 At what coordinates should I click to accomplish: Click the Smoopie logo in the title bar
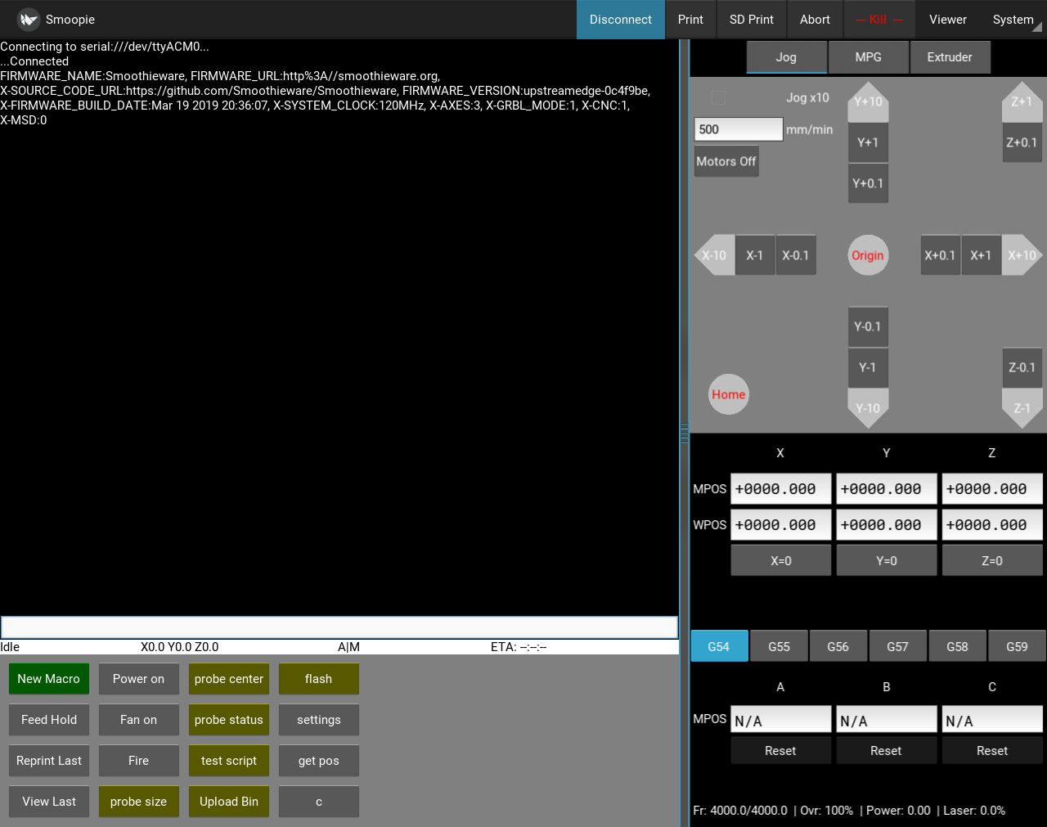pos(28,19)
